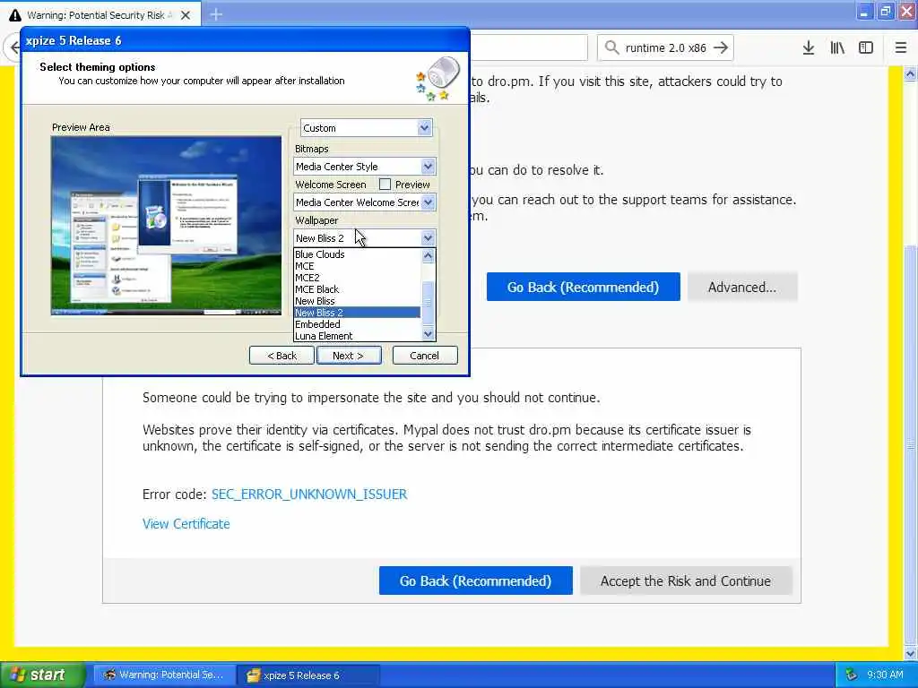Screen dimensions: 918x688
Task: Select highlighted New Bliss 2 list entry
Action: coord(357,313)
